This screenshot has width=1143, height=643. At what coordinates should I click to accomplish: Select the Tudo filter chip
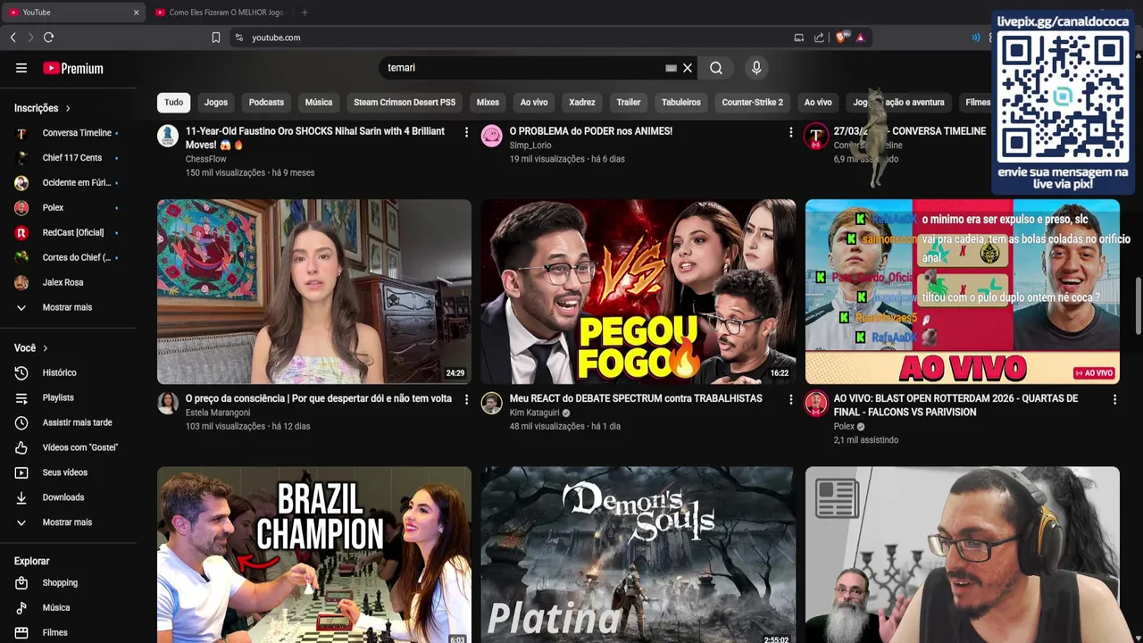174,102
